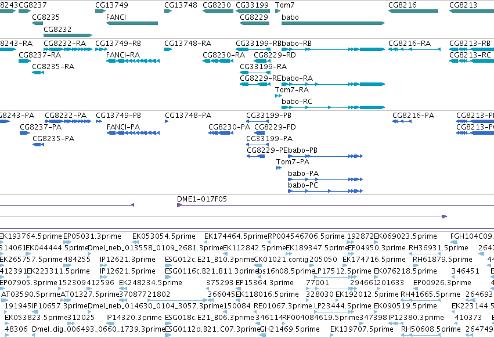Select the EK174716.5prime EST label
The width and height of the screenshot is (494, 338).
374,260
